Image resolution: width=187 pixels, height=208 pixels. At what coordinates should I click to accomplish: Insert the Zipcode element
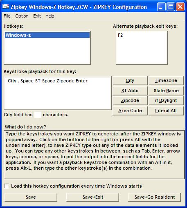[130, 101]
